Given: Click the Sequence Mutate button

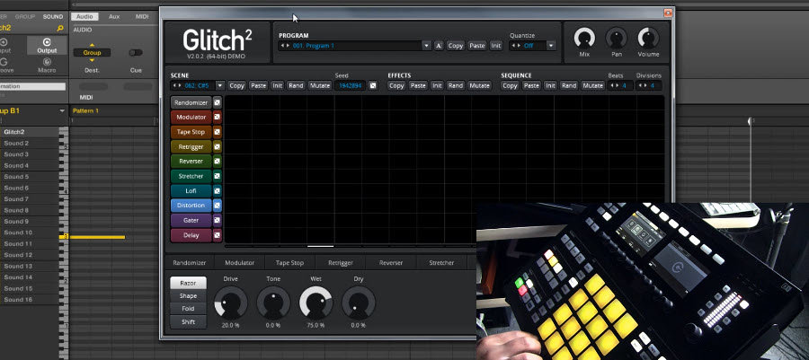Looking at the screenshot, I should point(592,85).
